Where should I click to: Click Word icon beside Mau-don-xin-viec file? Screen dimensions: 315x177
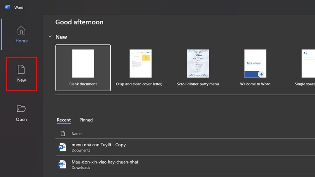coord(62,164)
